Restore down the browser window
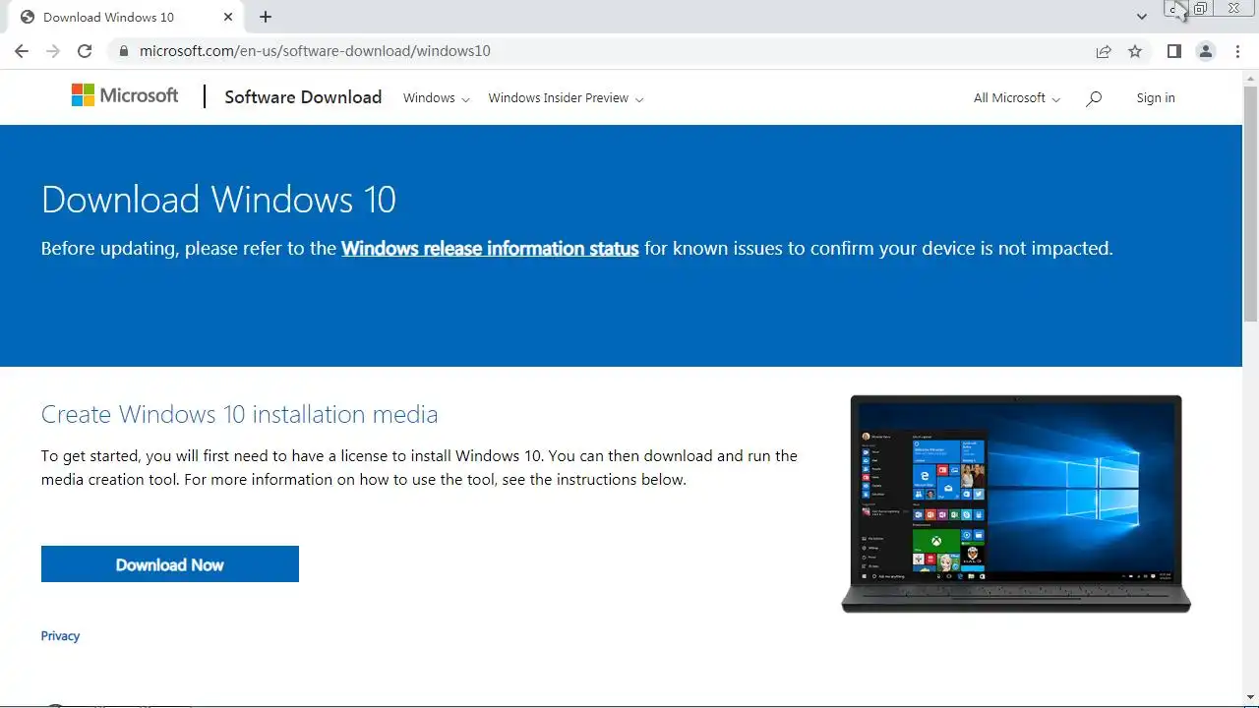 click(1200, 8)
